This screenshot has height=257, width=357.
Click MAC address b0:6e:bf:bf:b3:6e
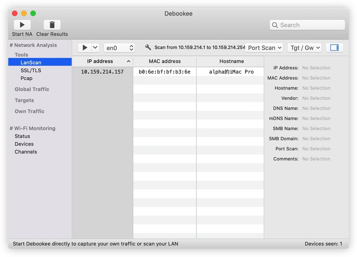[165, 72]
